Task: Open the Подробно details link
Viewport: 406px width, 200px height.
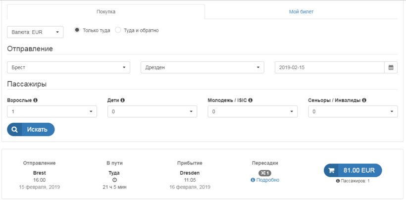Action: click(267, 180)
